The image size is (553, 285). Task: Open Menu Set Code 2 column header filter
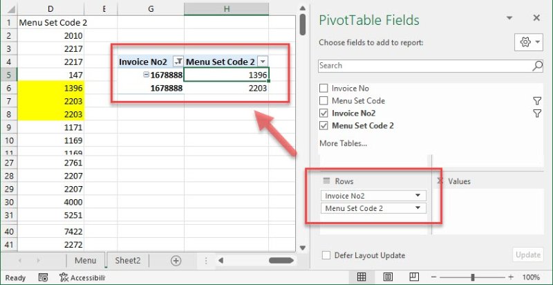262,62
